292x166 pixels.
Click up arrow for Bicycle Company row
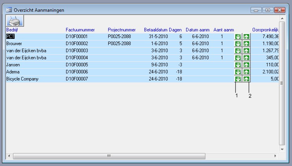246,79
